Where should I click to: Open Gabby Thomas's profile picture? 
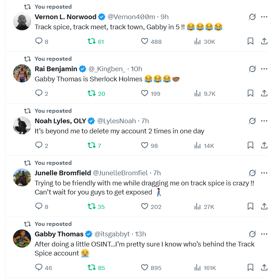pos(22,239)
